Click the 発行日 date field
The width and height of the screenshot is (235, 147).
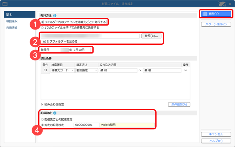tap(76, 50)
